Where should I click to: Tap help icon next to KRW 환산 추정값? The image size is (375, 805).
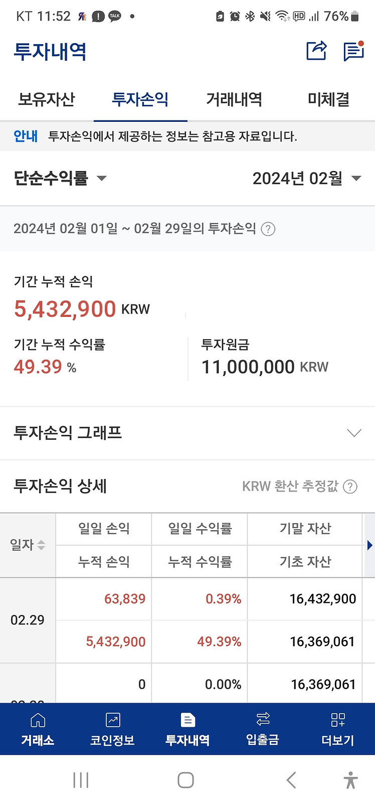pyautogui.click(x=351, y=487)
